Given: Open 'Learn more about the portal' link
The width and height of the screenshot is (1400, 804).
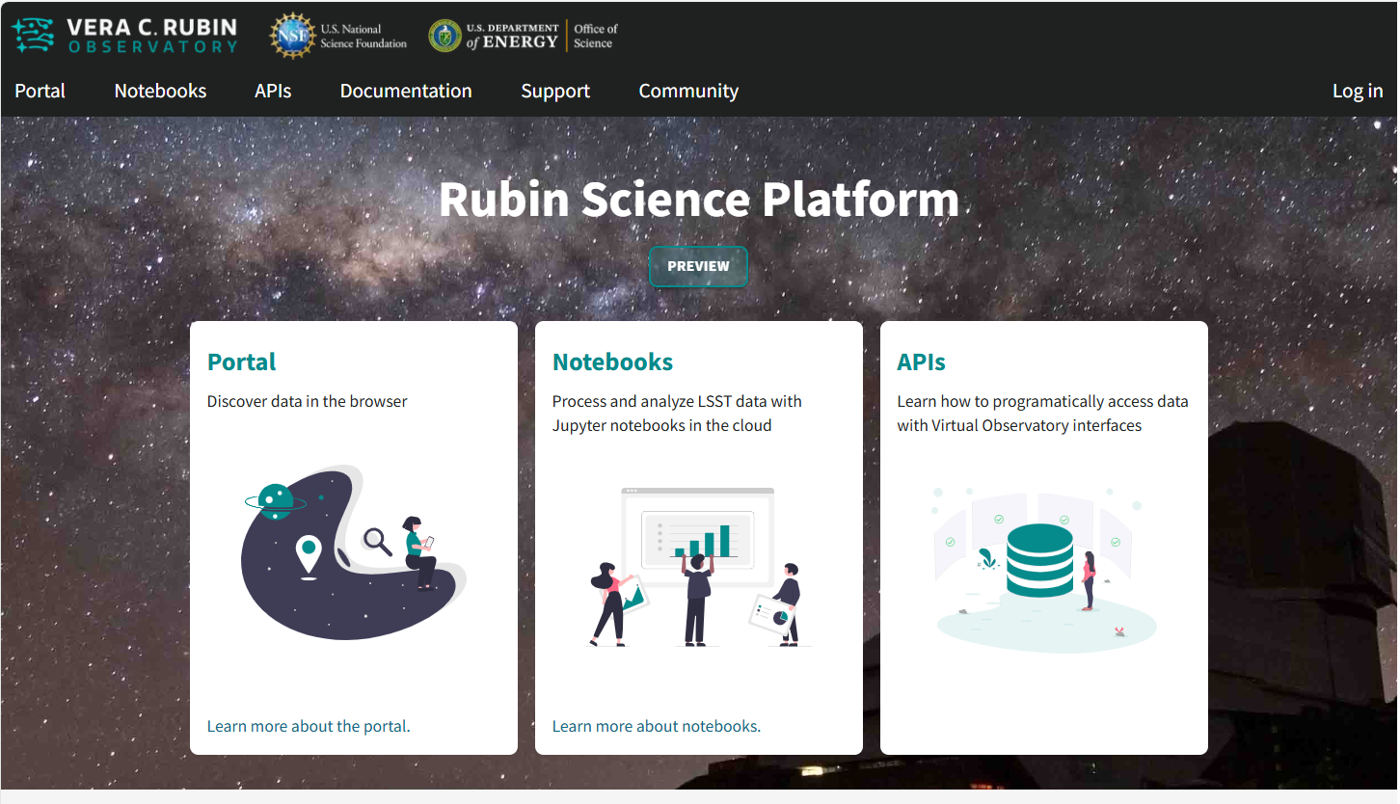Looking at the screenshot, I should [x=308, y=726].
